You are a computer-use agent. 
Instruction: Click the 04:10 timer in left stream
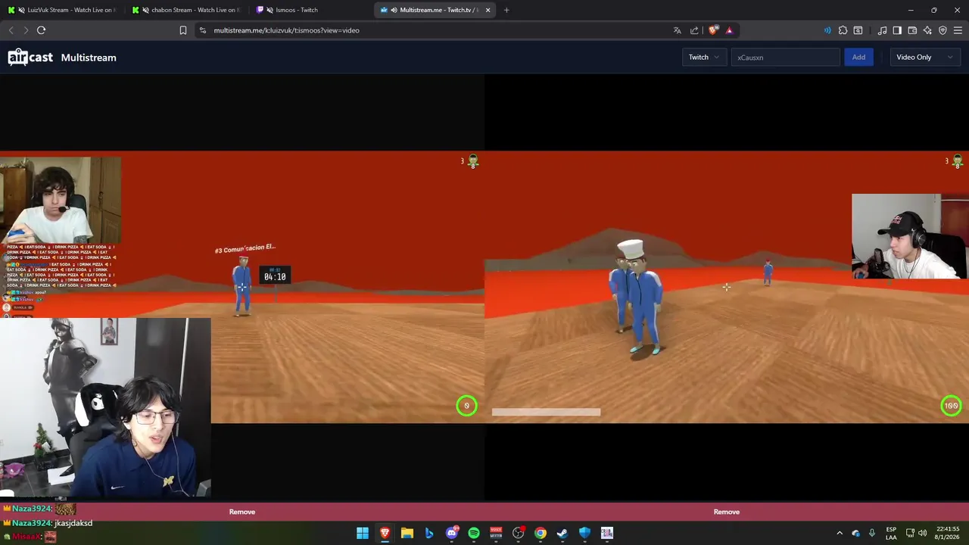(275, 276)
